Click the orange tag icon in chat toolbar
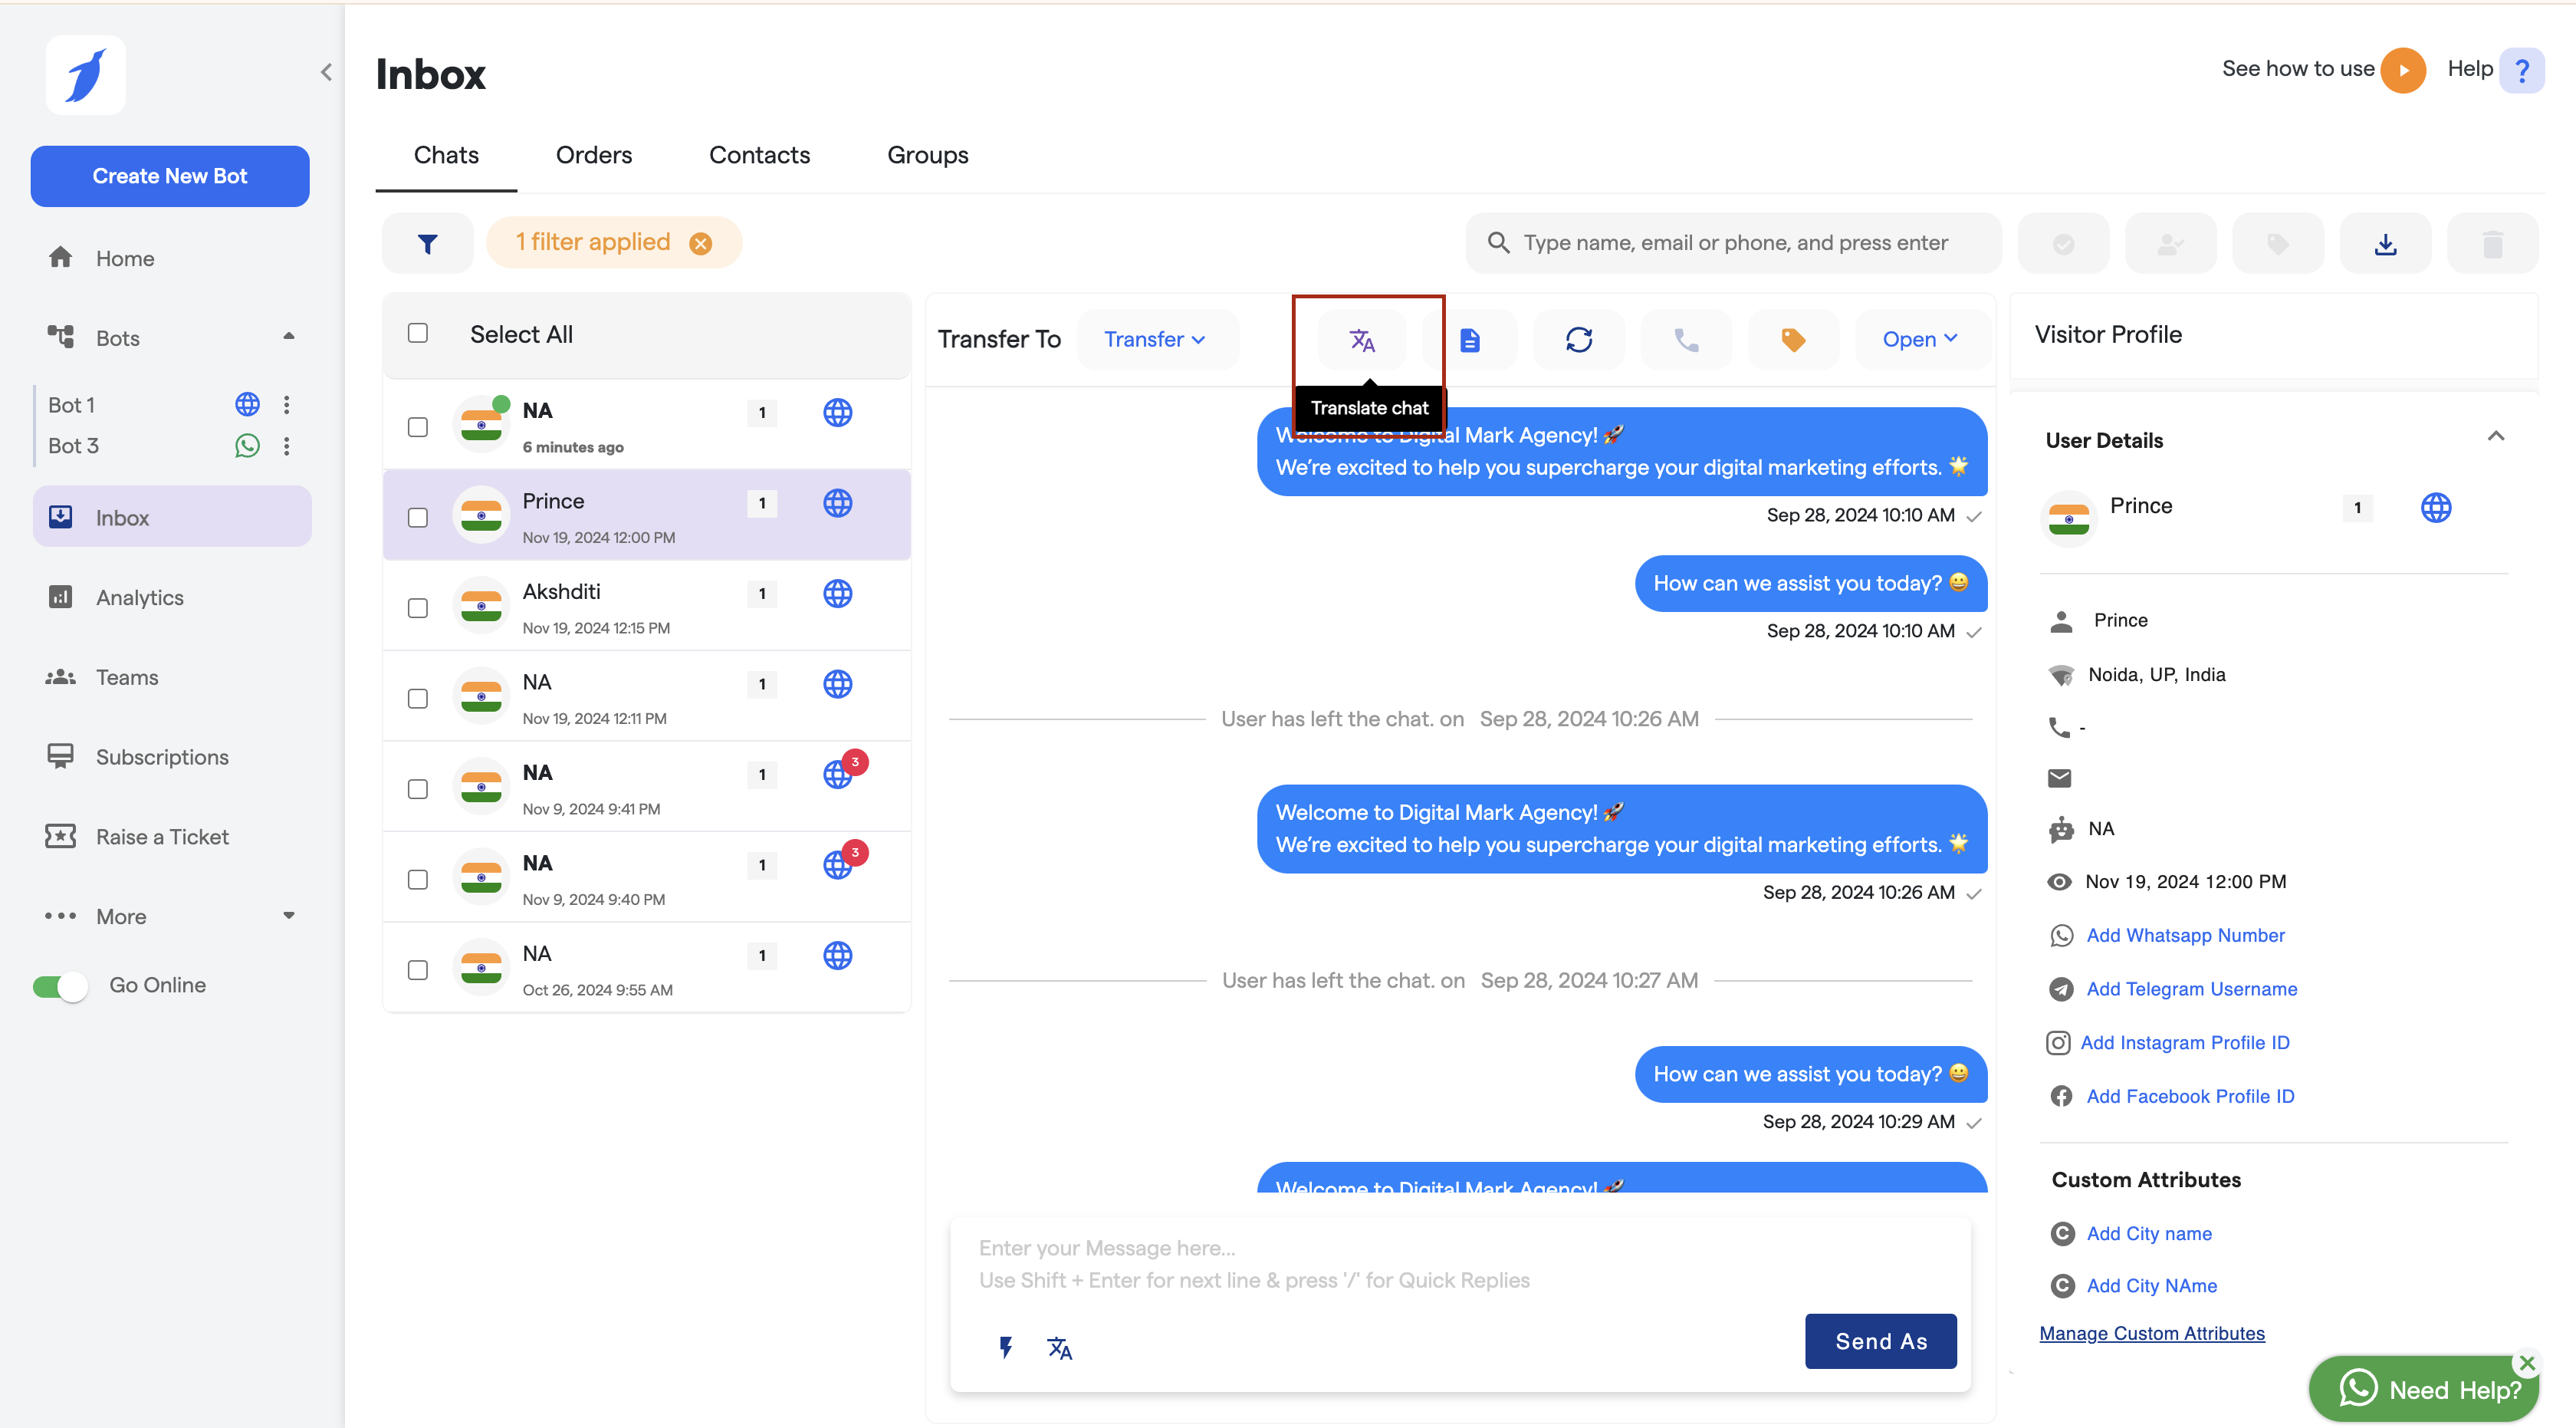Screen dimensions: 2576x1428 coord(1793,340)
